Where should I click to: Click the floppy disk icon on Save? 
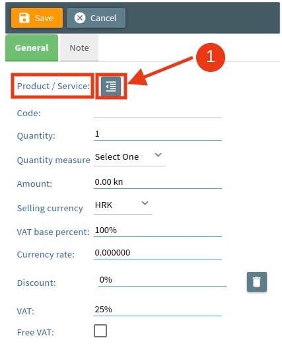click(x=24, y=18)
